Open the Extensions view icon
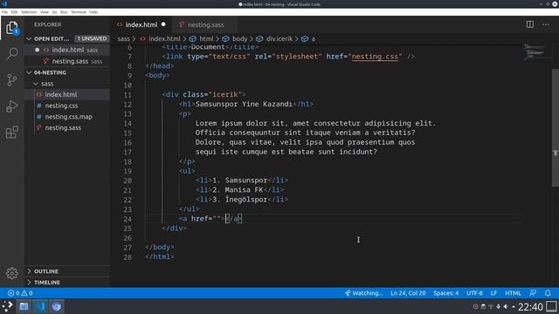559x314 pixels. tap(11, 132)
